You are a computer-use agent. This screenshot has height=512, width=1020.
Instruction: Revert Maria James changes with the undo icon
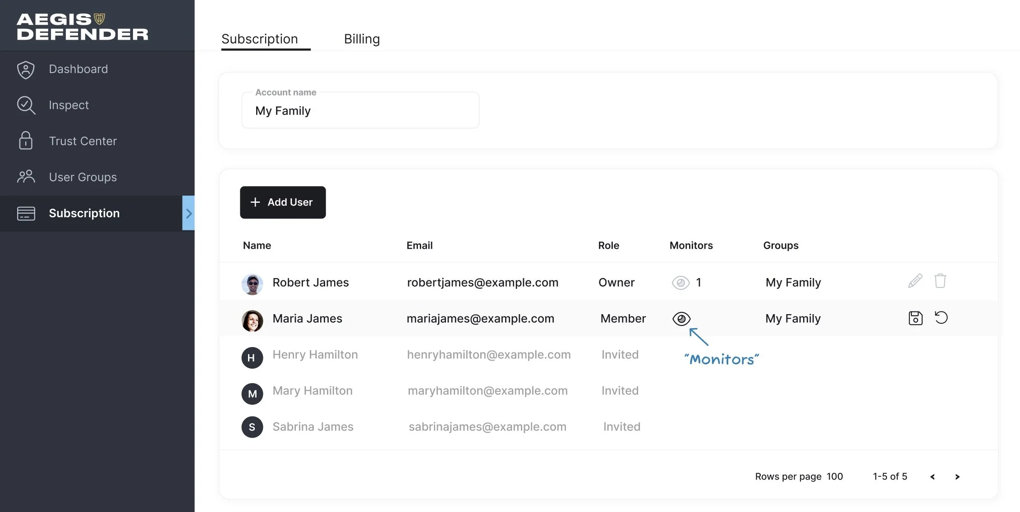click(x=941, y=318)
